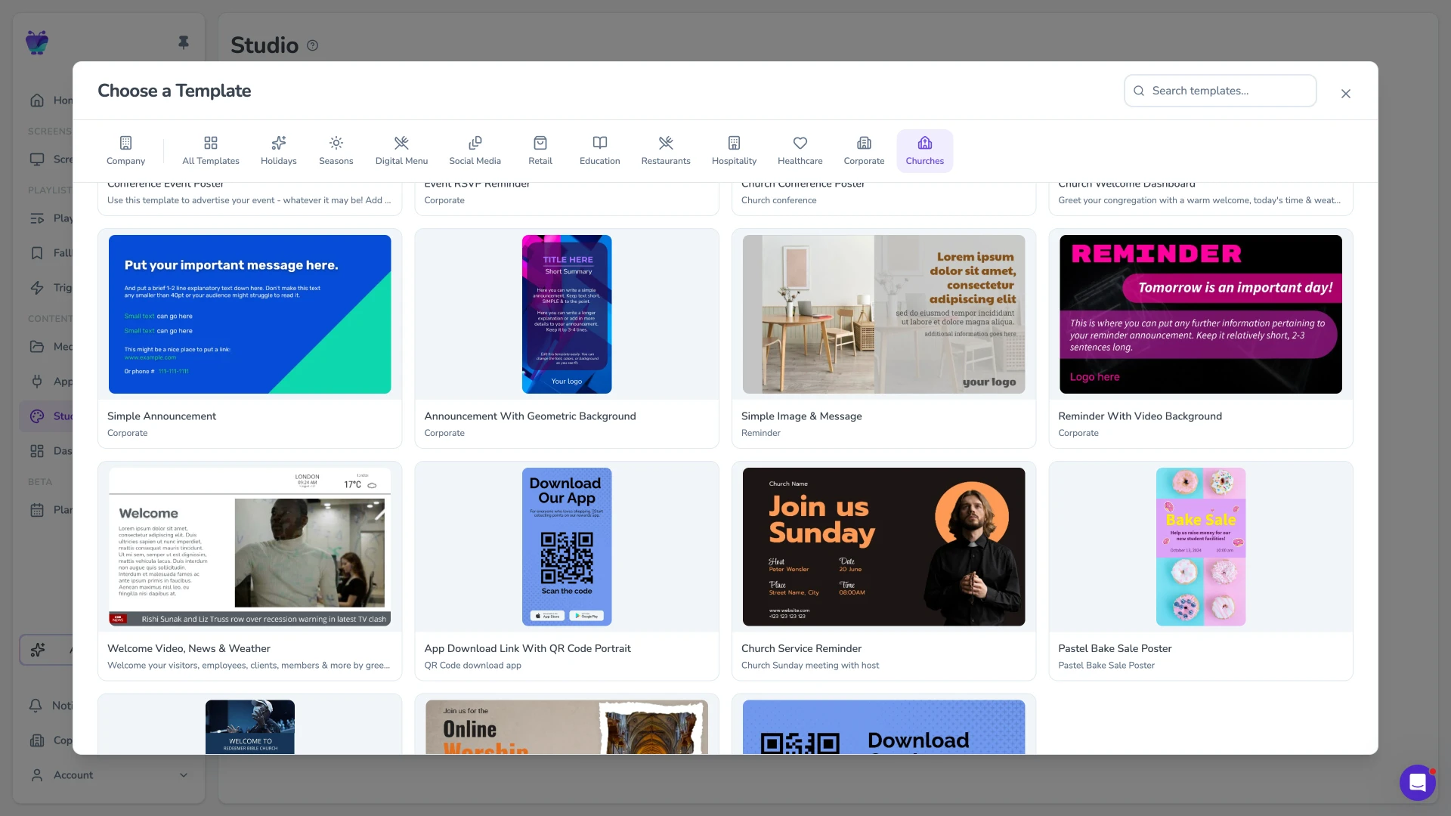
Task: Select the Church Service Reminder thumbnail
Action: coord(883,547)
